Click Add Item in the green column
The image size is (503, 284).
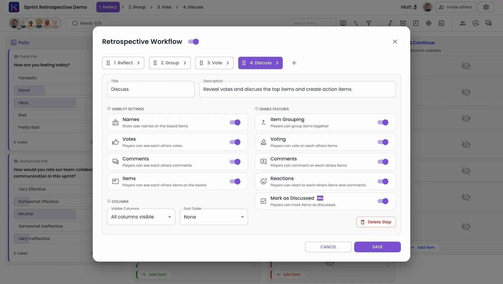tap(154, 275)
